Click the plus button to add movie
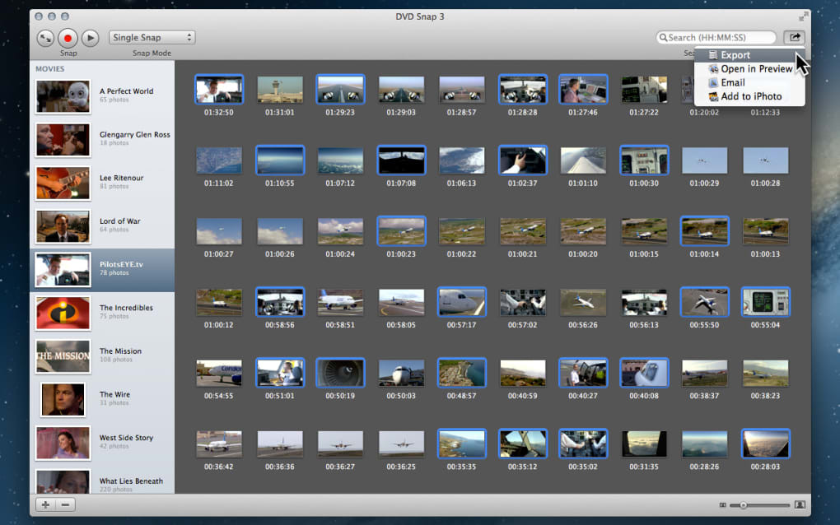The height and width of the screenshot is (525, 840). [x=45, y=504]
